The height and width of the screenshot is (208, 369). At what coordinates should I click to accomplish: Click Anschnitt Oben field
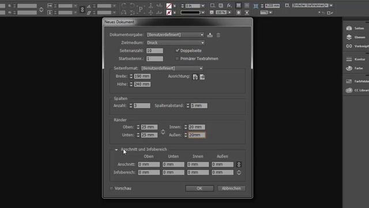click(x=149, y=164)
